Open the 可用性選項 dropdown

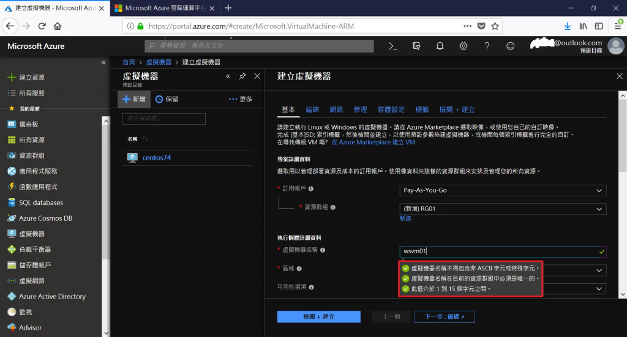pyautogui.click(x=599, y=289)
